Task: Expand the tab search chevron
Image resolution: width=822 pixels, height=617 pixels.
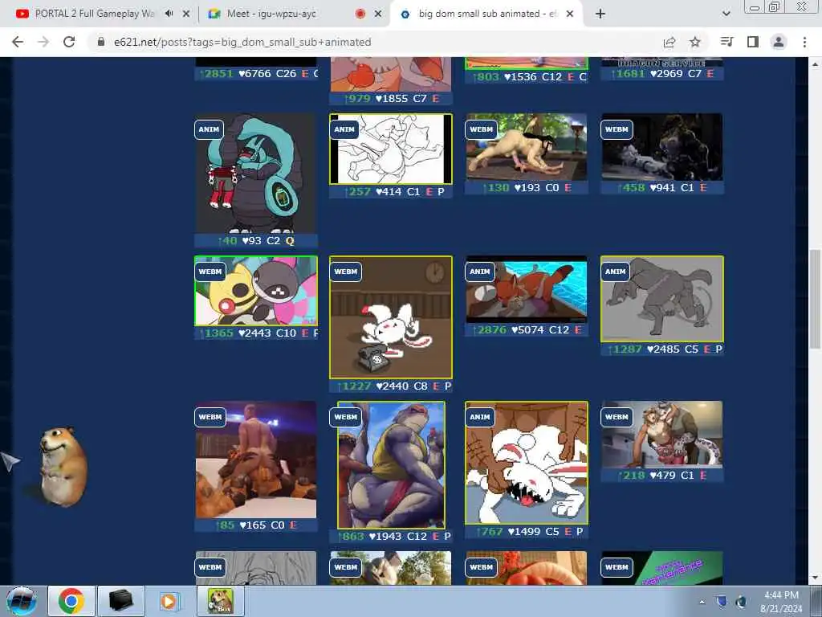Action: click(x=726, y=14)
